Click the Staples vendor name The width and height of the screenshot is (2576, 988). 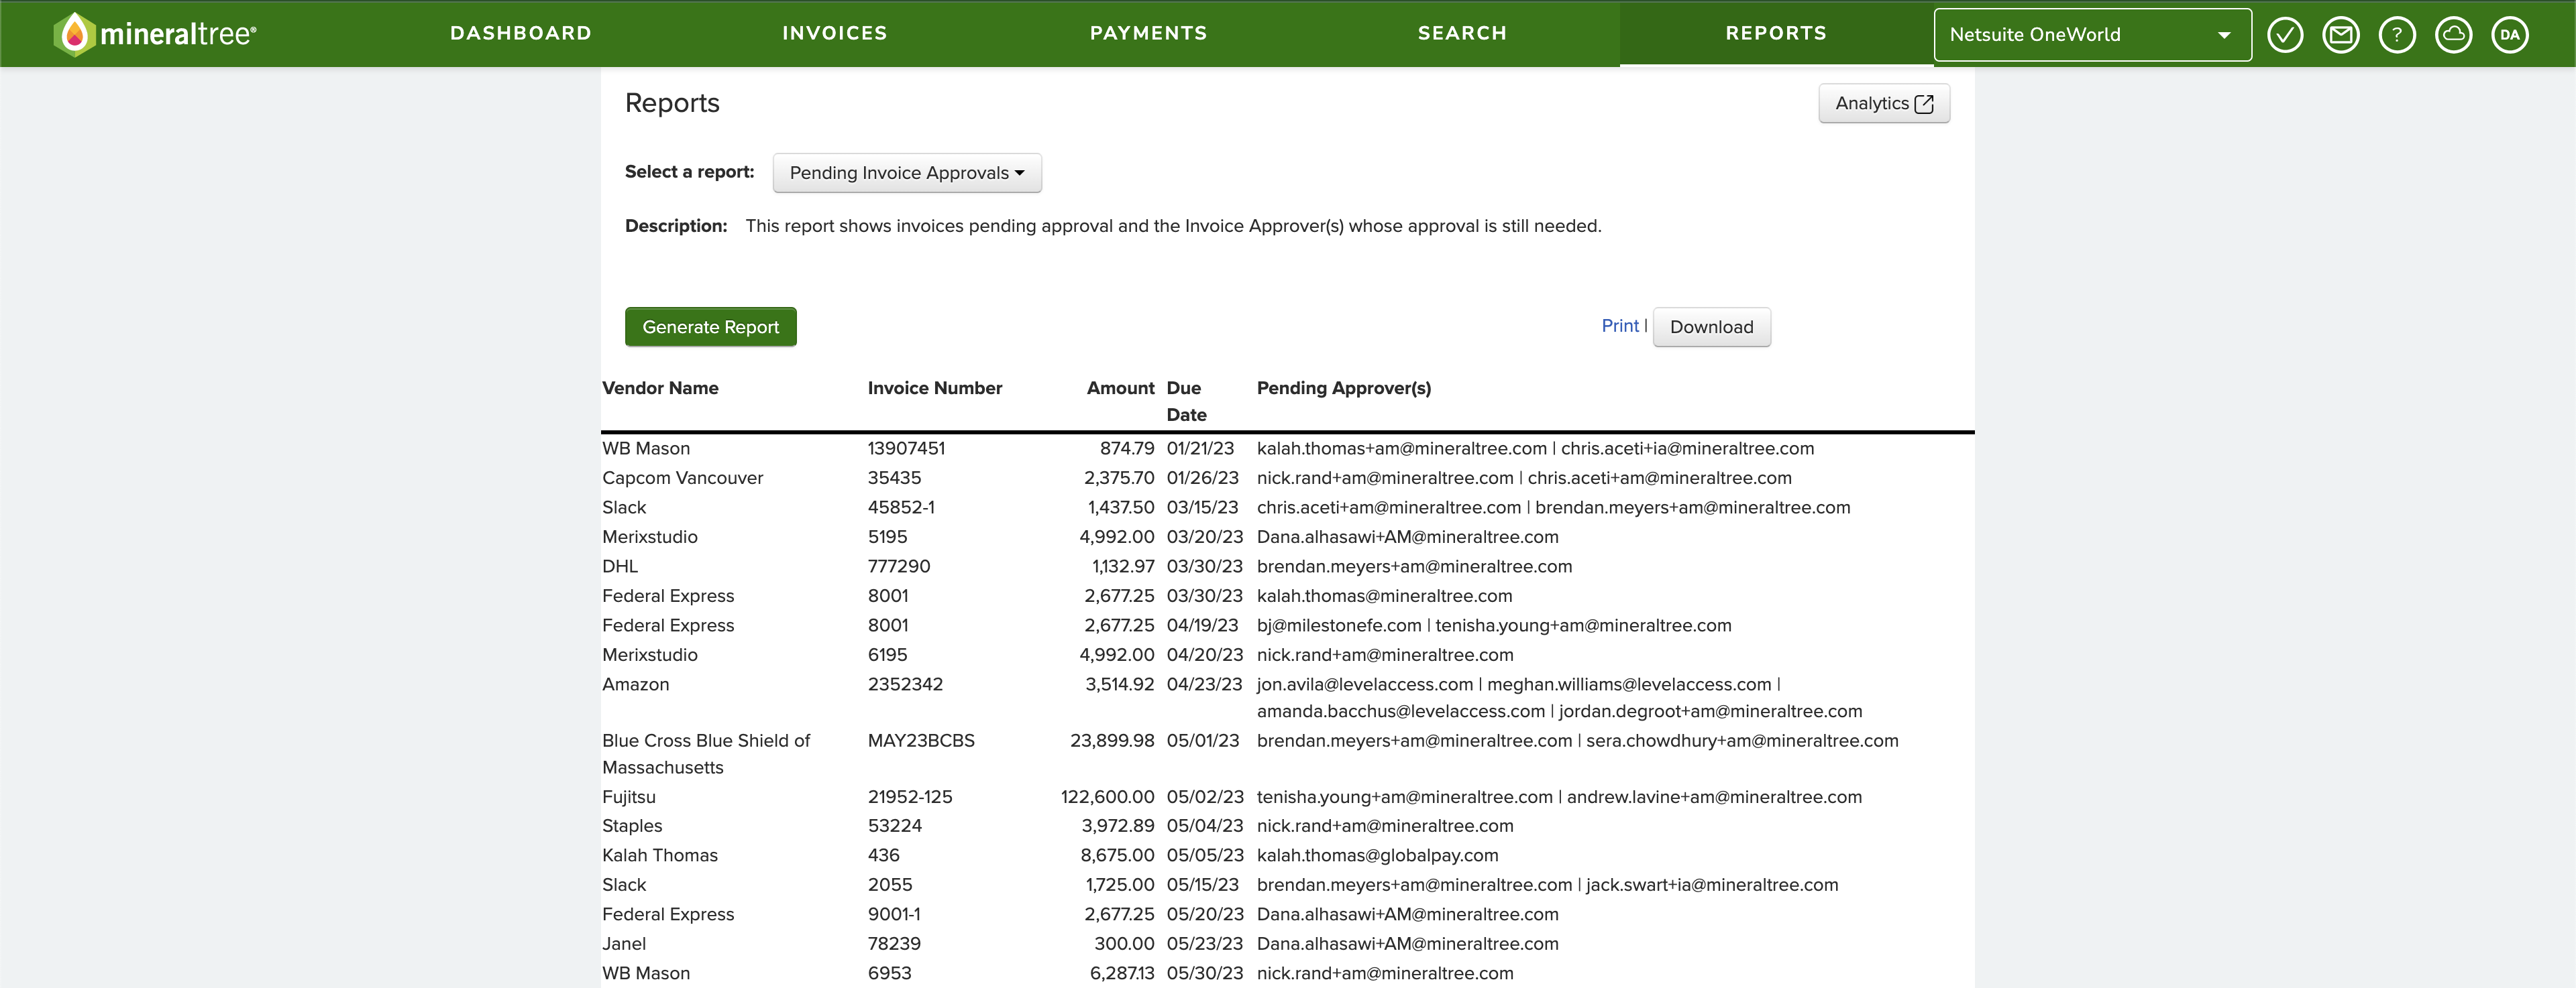tap(632, 826)
